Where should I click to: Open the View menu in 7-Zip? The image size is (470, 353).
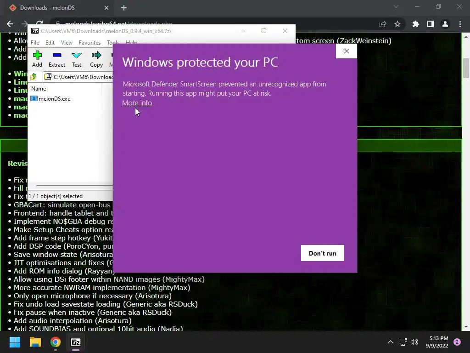click(x=67, y=43)
